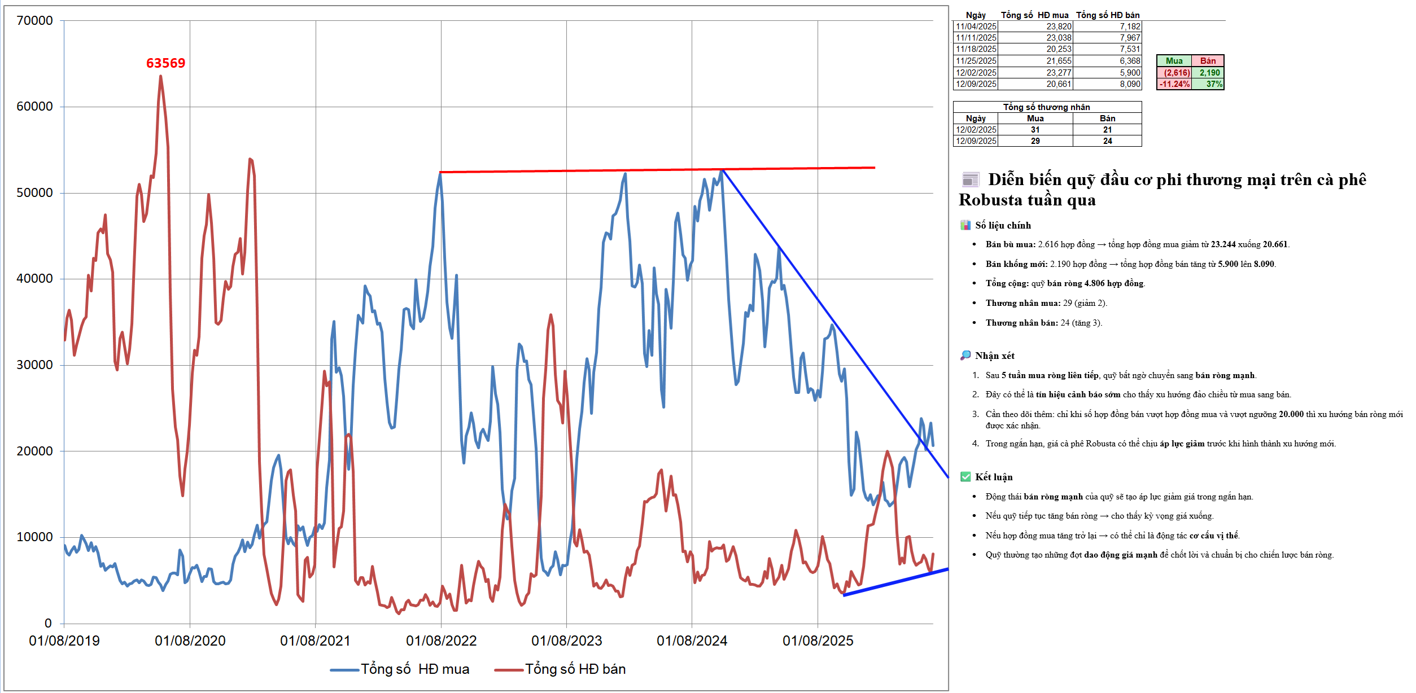Click the Tổng số thương nhân table header
Viewport: 1416px width, 693px height.
coord(1046,107)
